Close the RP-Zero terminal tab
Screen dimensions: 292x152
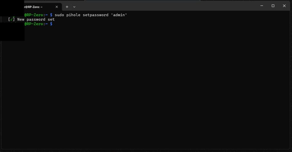[x=56, y=7]
